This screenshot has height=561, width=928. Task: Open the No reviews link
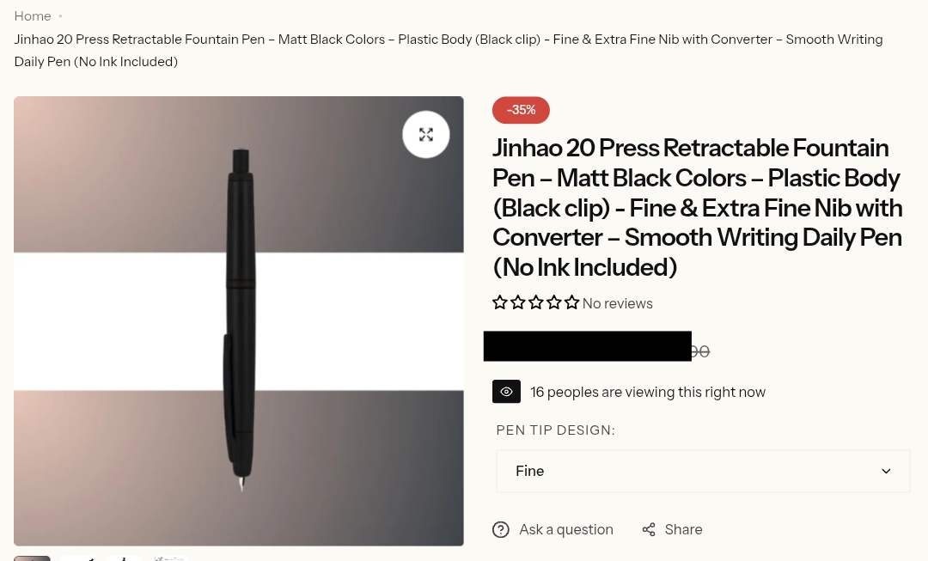click(617, 303)
